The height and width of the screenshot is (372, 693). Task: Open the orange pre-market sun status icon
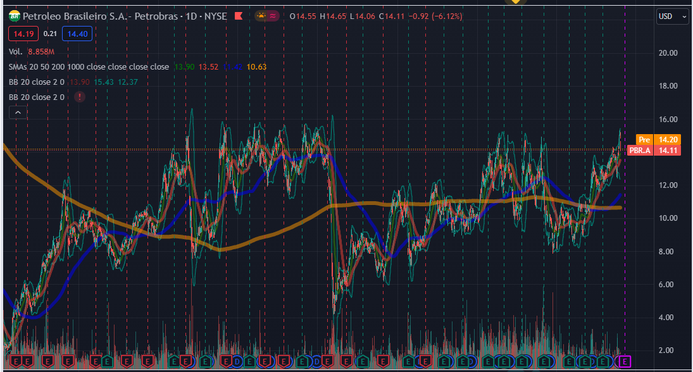[x=261, y=16]
